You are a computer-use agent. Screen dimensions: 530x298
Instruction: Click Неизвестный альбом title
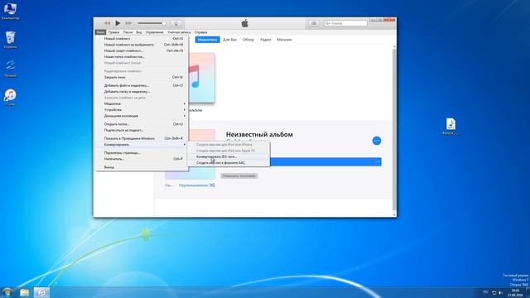tap(259, 134)
